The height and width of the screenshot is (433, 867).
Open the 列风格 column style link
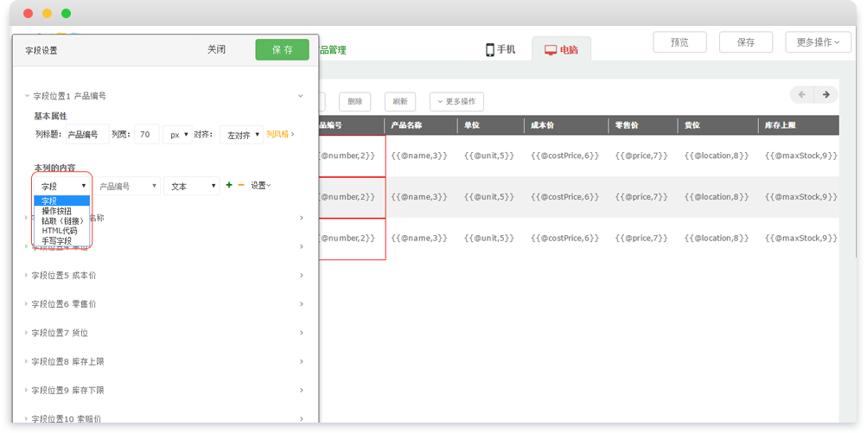point(280,135)
